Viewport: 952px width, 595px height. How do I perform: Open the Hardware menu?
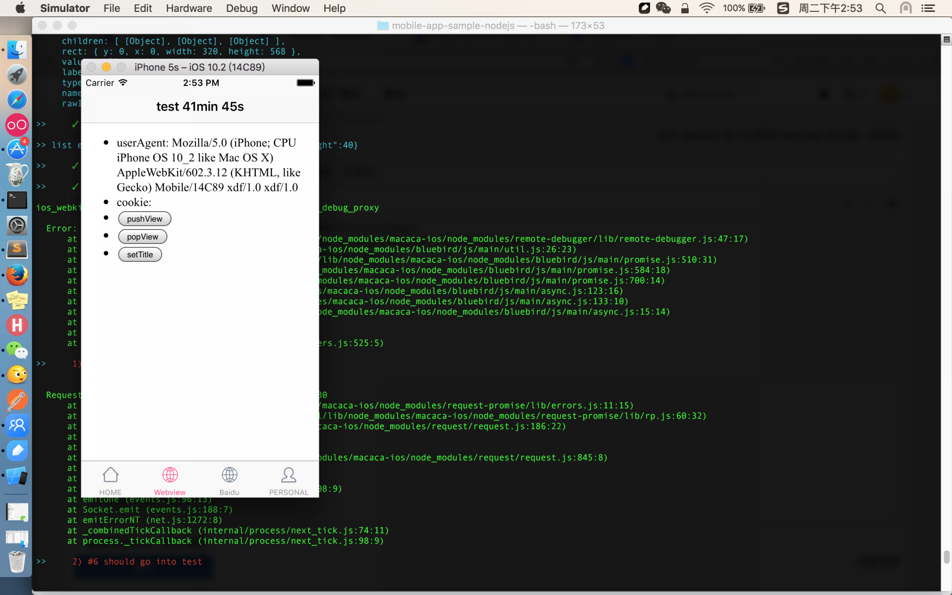coord(189,8)
